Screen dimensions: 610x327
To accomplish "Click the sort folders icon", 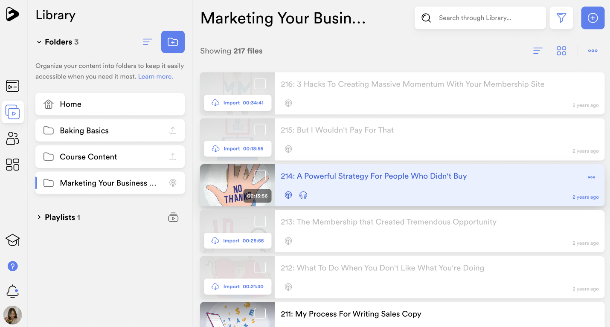I will [148, 42].
